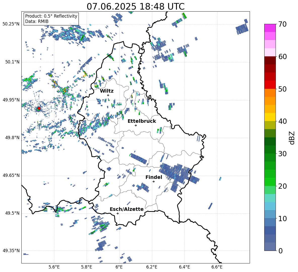Click the 5.8°E longitude tick label
The height and width of the screenshot is (272, 298).
pyautogui.click(x=87, y=267)
